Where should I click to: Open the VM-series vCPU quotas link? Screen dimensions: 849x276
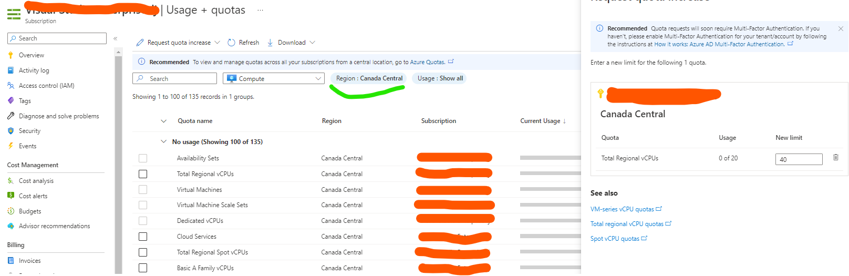(x=622, y=209)
